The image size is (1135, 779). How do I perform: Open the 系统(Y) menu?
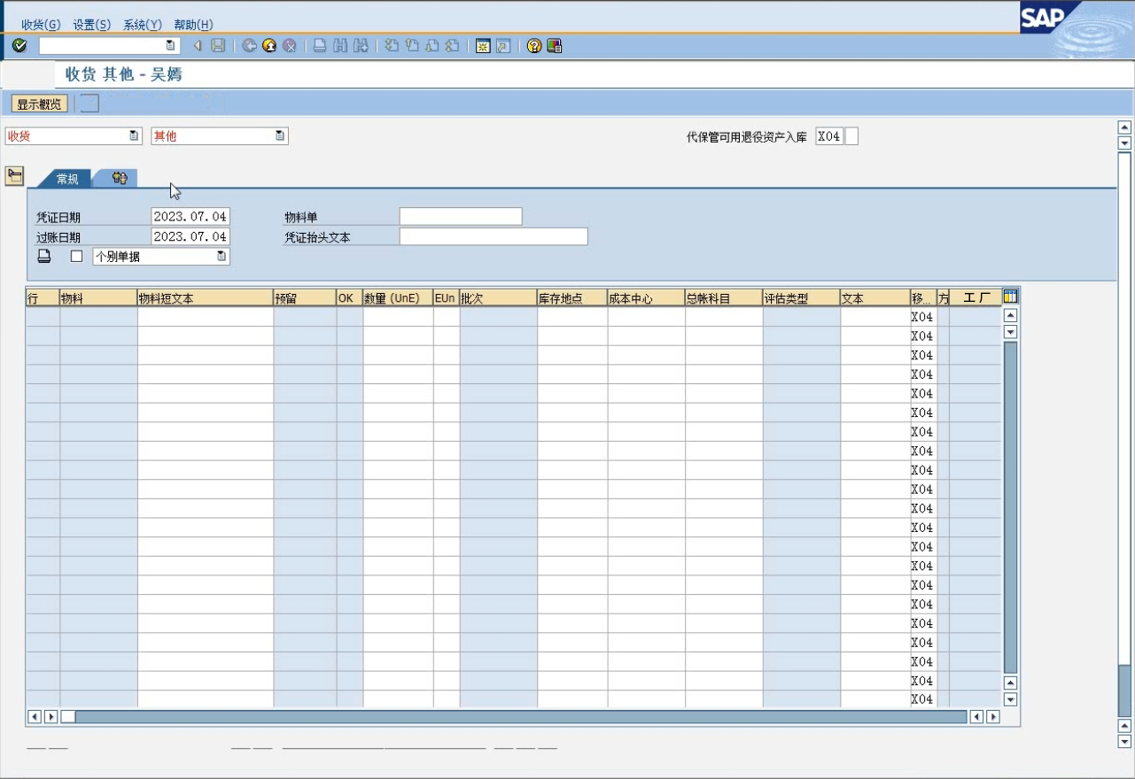point(142,25)
